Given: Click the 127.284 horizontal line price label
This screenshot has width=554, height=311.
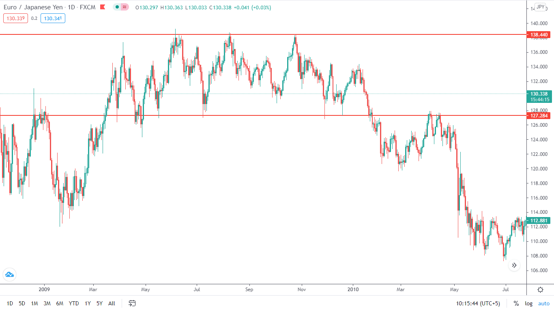Looking at the screenshot, I should 538,115.
